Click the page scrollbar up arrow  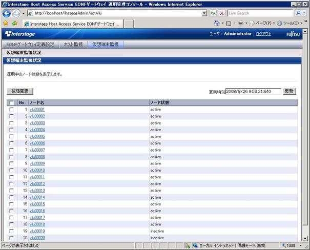point(305,31)
